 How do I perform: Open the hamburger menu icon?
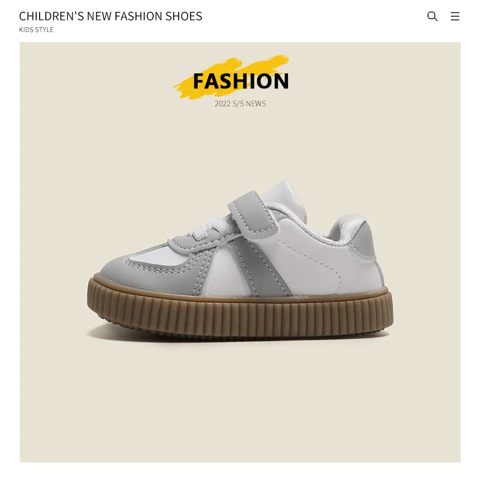[x=455, y=16]
